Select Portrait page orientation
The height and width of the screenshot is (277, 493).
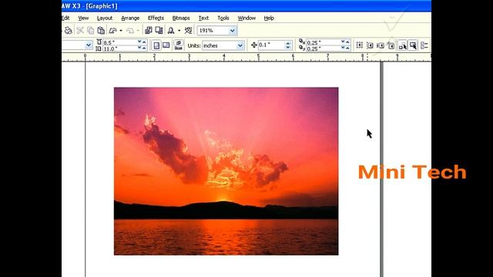click(x=156, y=45)
